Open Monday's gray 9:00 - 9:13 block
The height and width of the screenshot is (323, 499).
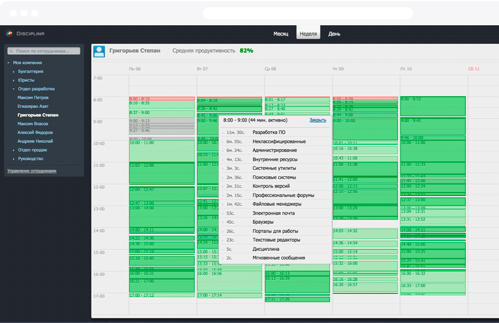coord(162,121)
